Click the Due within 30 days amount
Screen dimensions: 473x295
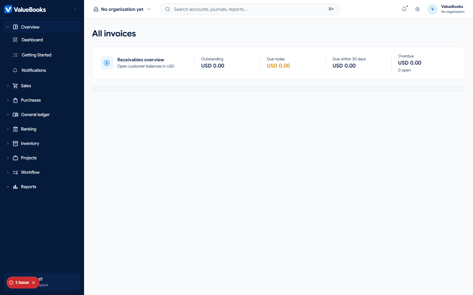[344, 66]
